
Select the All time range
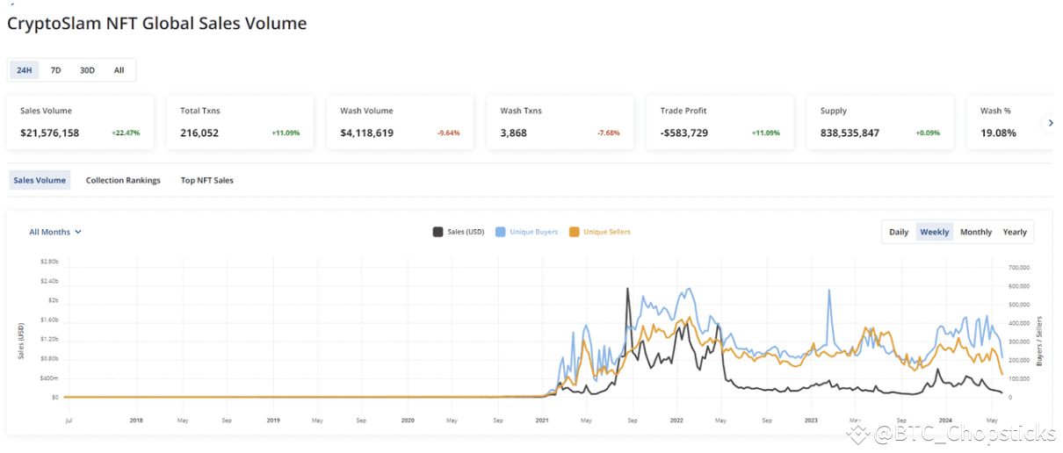coord(119,70)
